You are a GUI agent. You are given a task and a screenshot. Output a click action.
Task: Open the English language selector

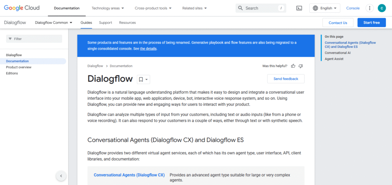(325, 8)
